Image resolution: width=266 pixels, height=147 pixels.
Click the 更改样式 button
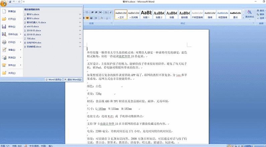point(250,15)
